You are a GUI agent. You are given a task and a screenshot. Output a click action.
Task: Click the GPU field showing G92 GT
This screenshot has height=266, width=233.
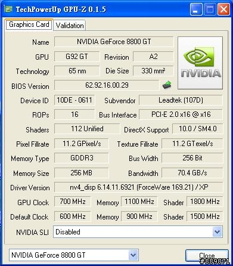click(x=77, y=57)
